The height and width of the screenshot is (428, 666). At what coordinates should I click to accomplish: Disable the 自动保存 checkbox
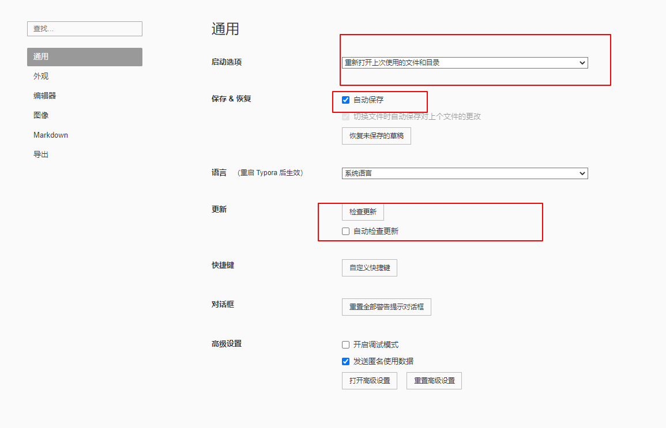345,100
